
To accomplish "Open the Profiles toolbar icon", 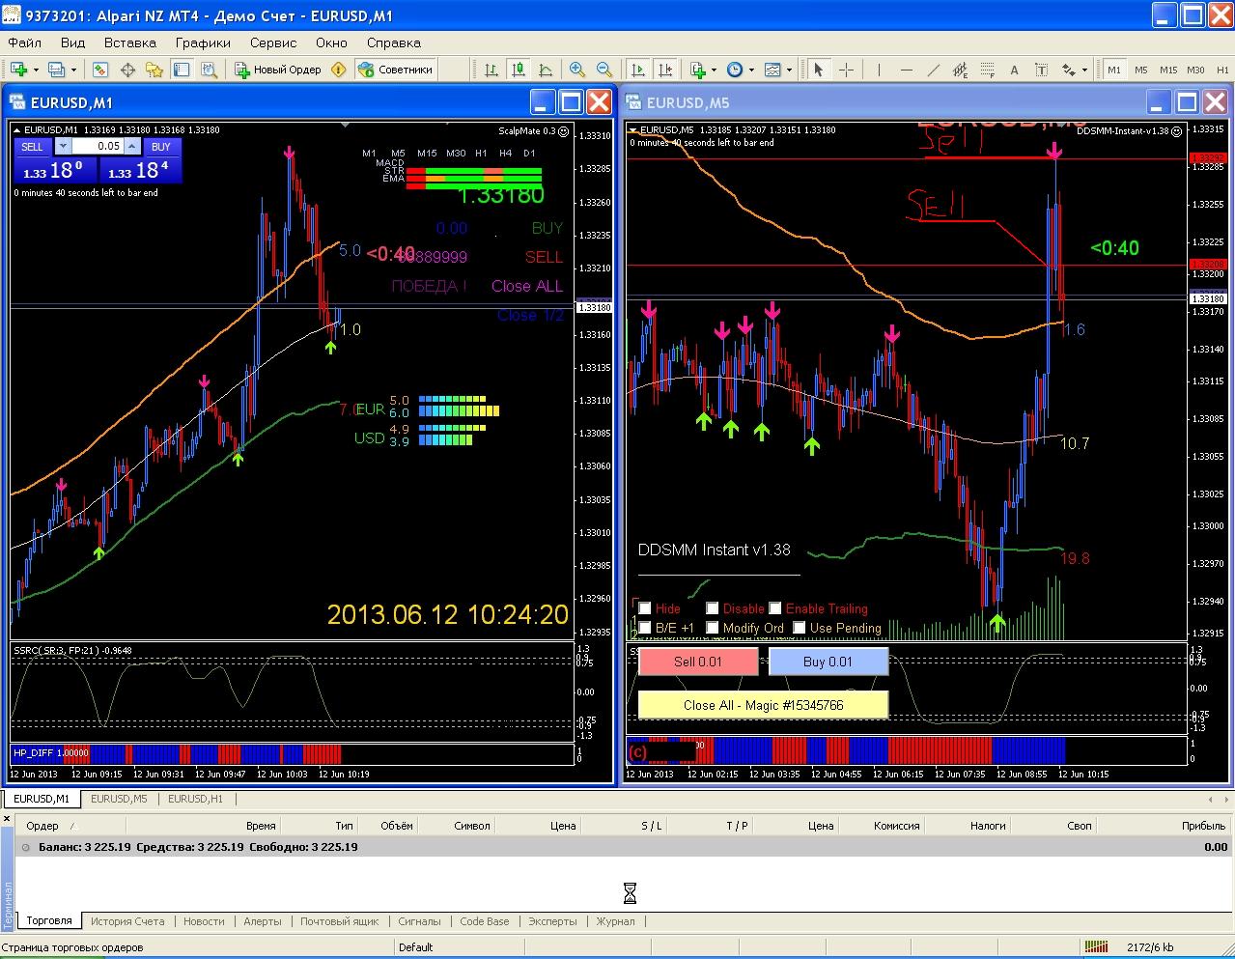I will tap(56, 70).
